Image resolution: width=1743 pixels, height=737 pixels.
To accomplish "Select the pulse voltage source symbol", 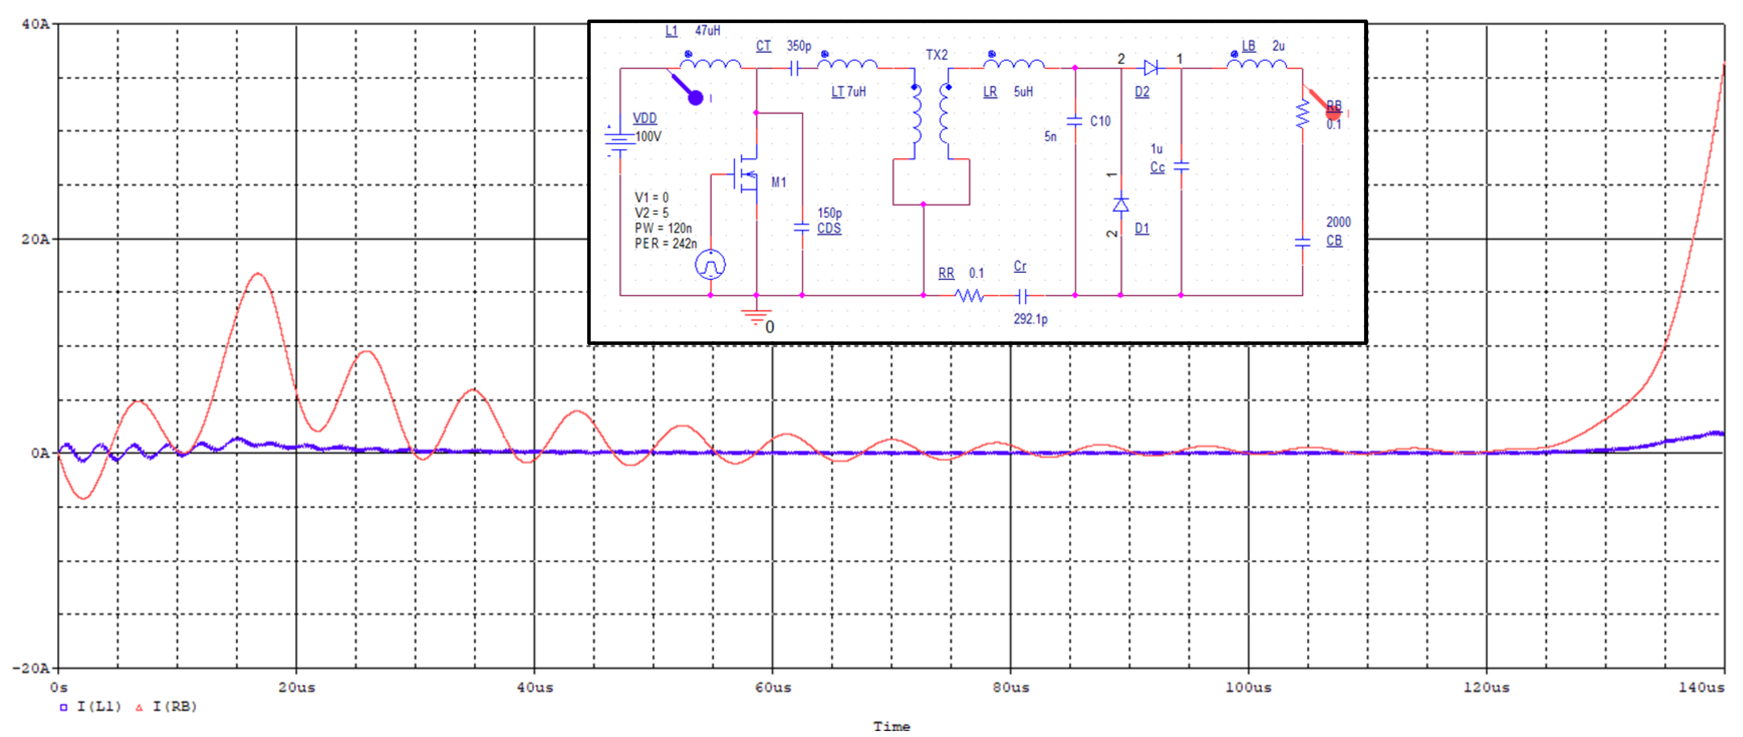I will coord(710,264).
